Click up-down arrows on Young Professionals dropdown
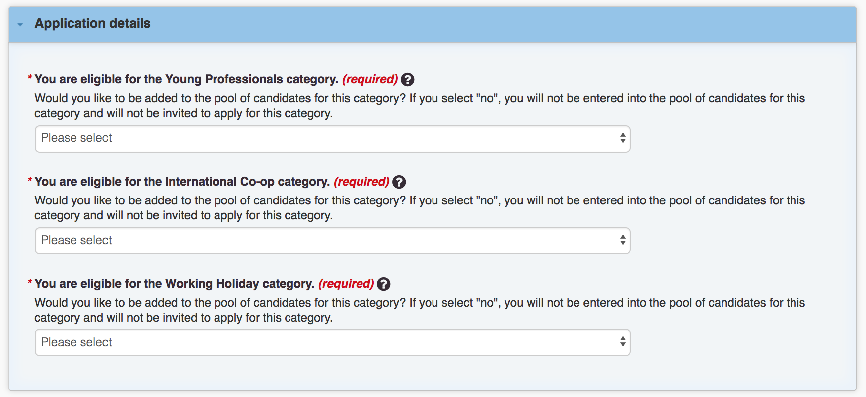The width and height of the screenshot is (866, 397). (x=622, y=138)
